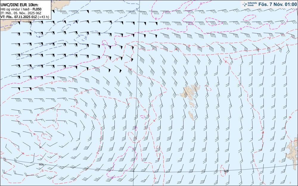Click the 'IT: Mið.. 05. Nóv.. 2025 06Z' line
The height and width of the screenshot is (186, 298).
(x=21, y=13)
